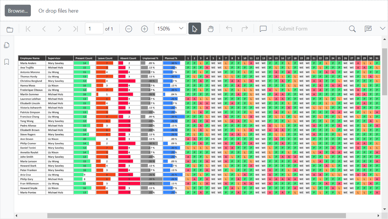This screenshot has width=388, height=219.
Task: Select Victoria Ashworth name cell
Action: point(32,108)
